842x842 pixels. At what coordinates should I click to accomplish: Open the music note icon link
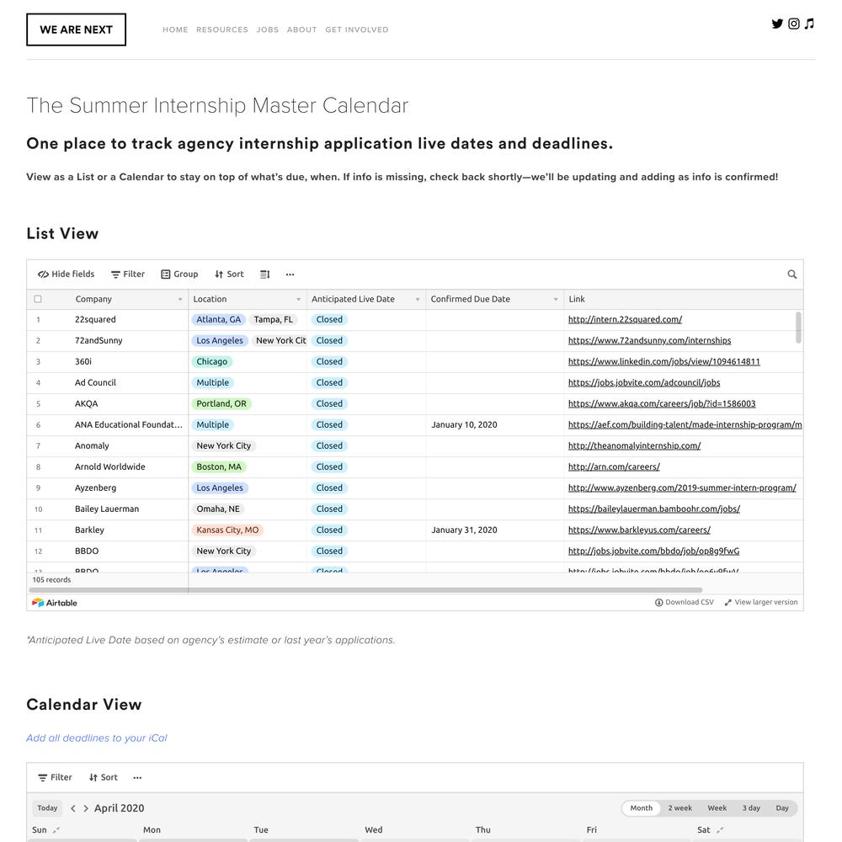pyautogui.click(x=809, y=24)
